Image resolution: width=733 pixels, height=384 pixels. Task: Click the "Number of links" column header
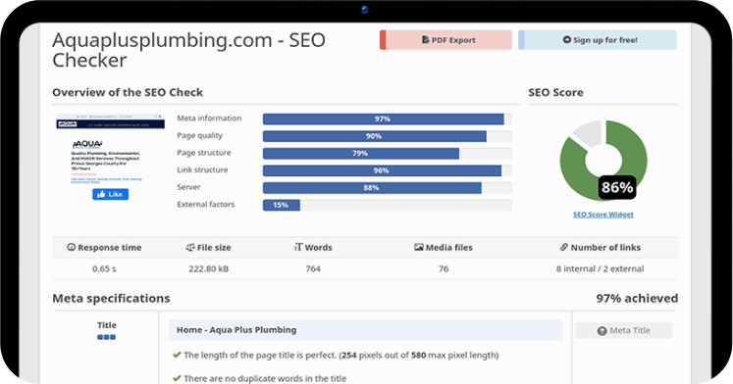click(x=605, y=247)
